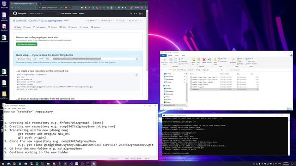
Task: Open the repository Insights tab
Action: (x=84, y=27)
